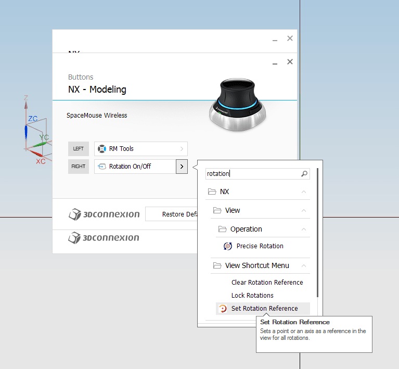Click the RM Tools radial menu icon
399x369 pixels.
pyautogui.click(x=102, y=149)
